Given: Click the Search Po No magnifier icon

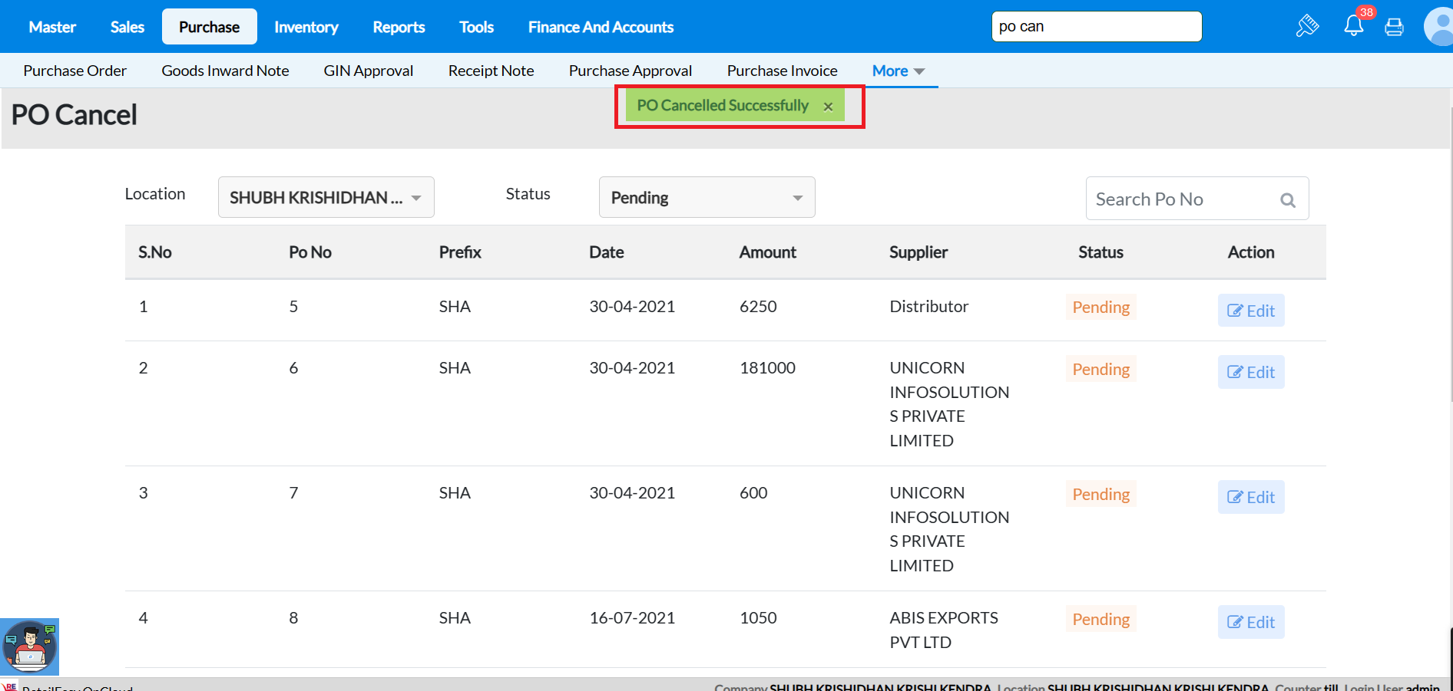Looking at the screenshot, I should tap(1288, 200).
